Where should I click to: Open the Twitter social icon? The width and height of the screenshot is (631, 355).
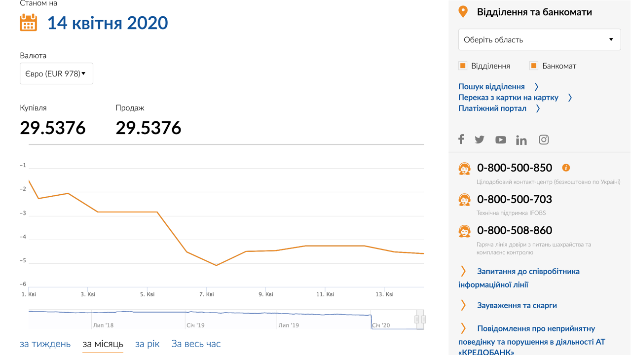pyautogui.click(x=480, y=140)
